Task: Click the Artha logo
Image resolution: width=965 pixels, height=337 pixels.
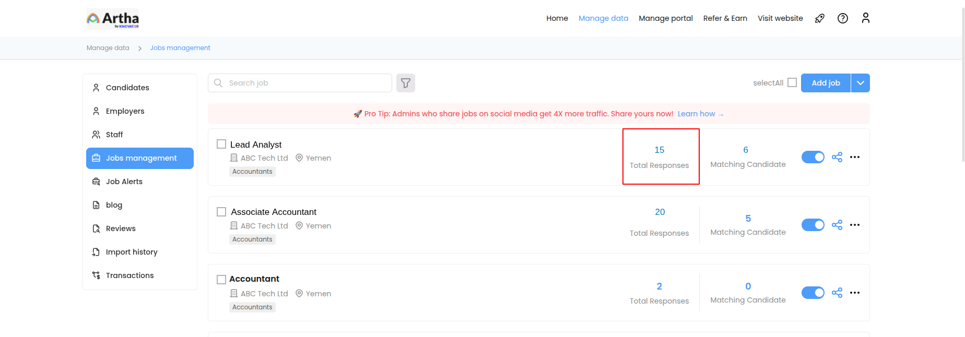Action: (113, 19)
